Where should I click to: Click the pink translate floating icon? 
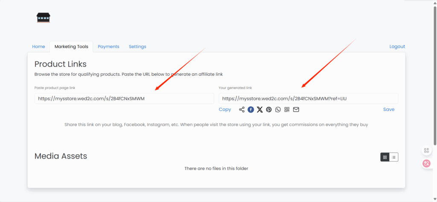[x=426, y=164]
